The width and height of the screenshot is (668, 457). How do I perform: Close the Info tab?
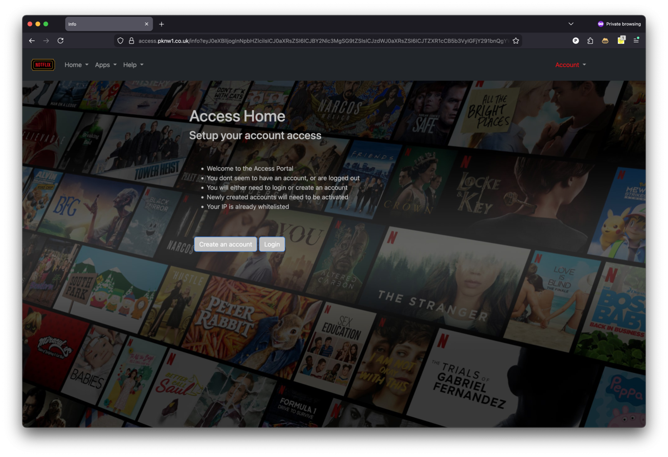(x=146, y=24)
